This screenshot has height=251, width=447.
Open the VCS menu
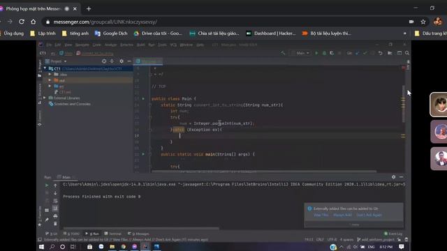(173, 45)
